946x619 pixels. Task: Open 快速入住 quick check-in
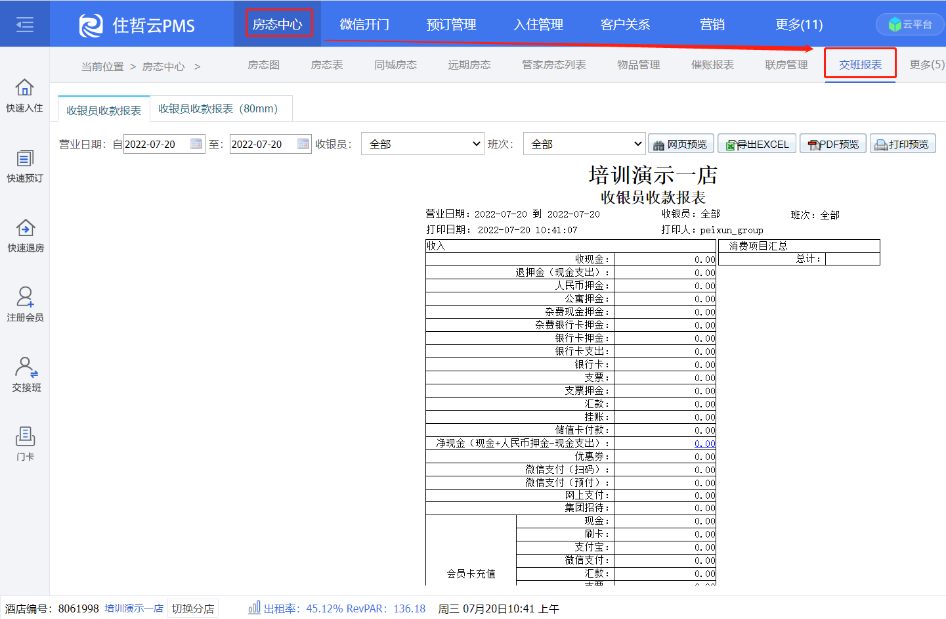coord(25,96)
